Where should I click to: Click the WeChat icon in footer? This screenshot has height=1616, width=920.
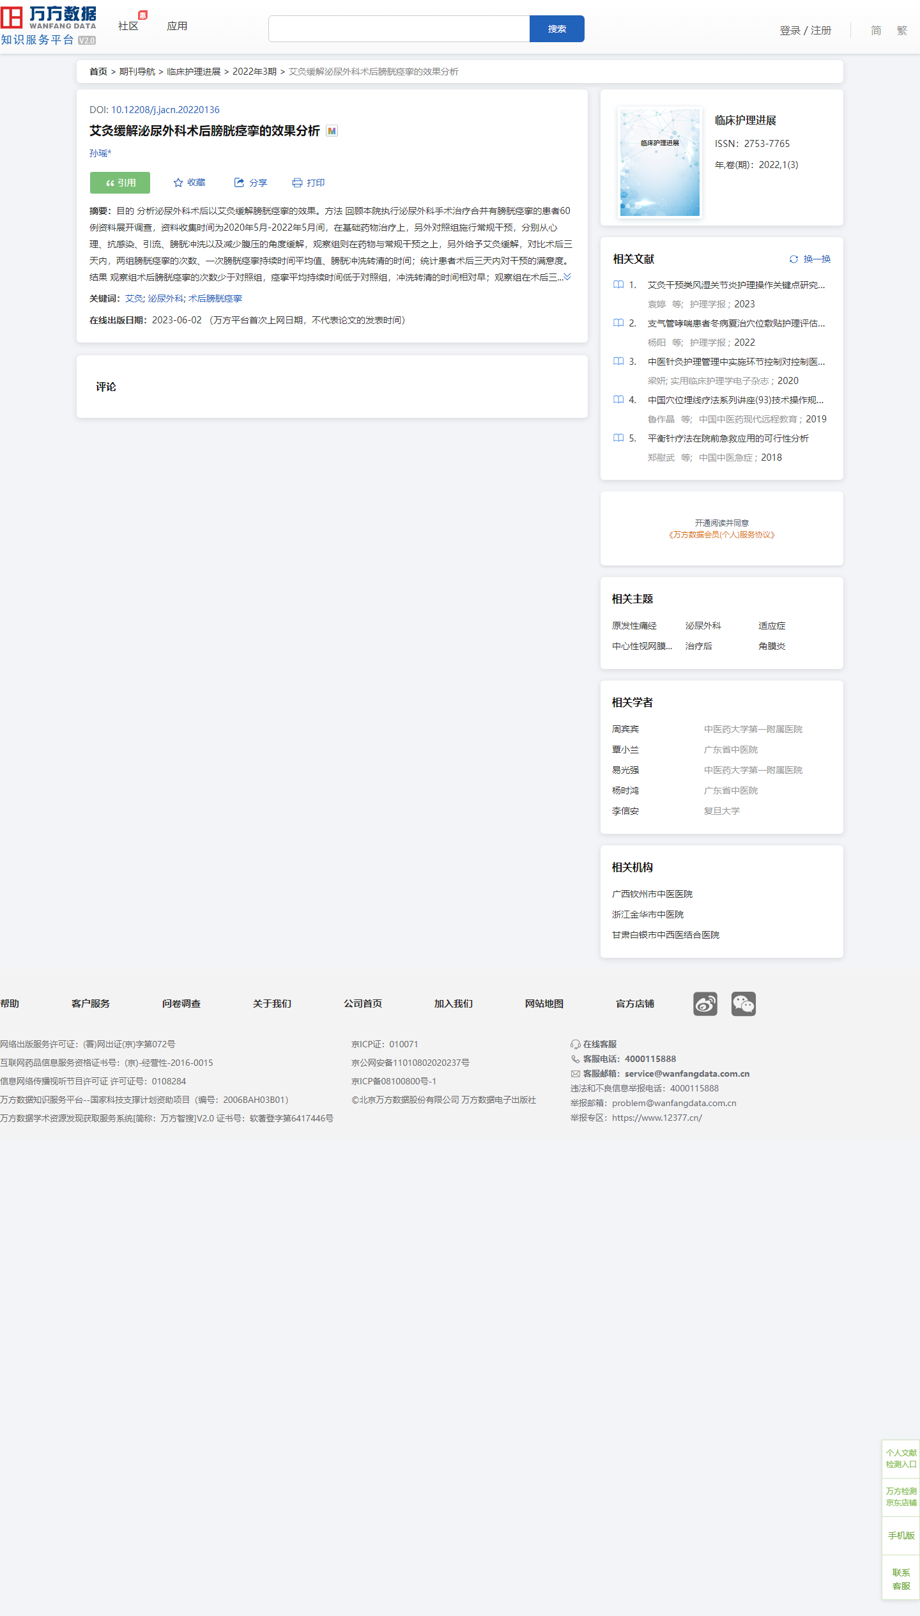tap(744, 1004)
